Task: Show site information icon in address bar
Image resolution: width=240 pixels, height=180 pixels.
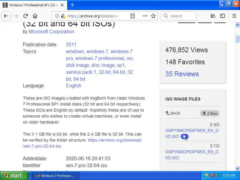Action: [x=57, y=16]
